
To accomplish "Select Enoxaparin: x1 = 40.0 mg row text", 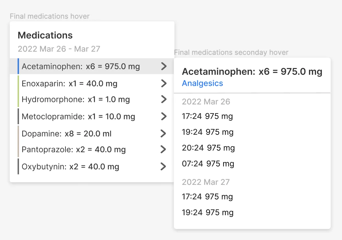I will [69, 84].
